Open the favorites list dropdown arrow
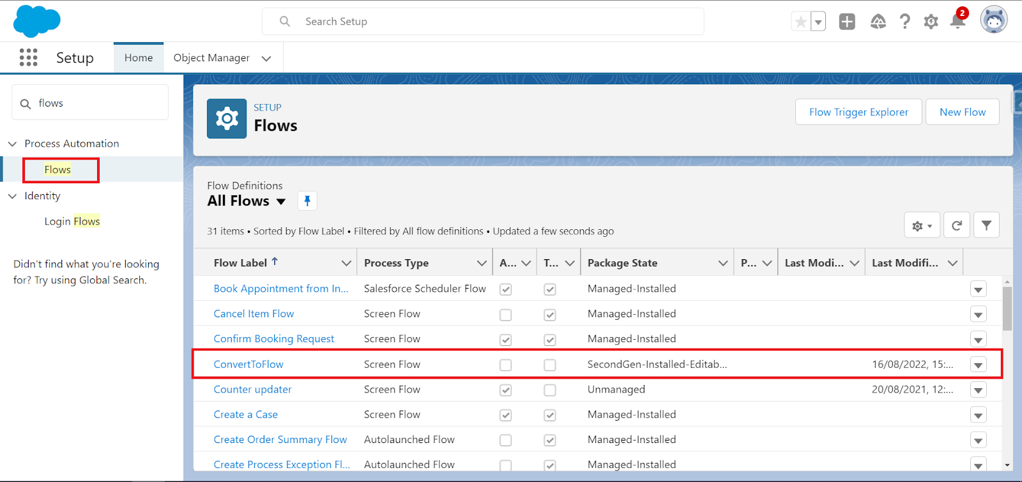This screenshot has height=482, width=1022. pyautogui.click(x=818, y=22)
